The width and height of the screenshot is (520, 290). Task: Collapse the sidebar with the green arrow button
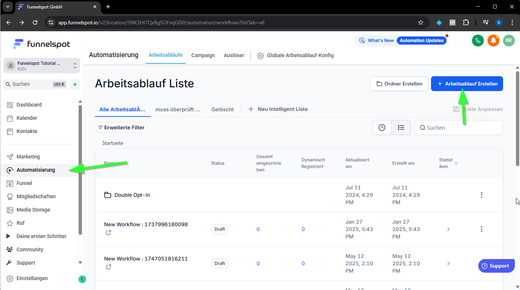click(x=82, y=279)
